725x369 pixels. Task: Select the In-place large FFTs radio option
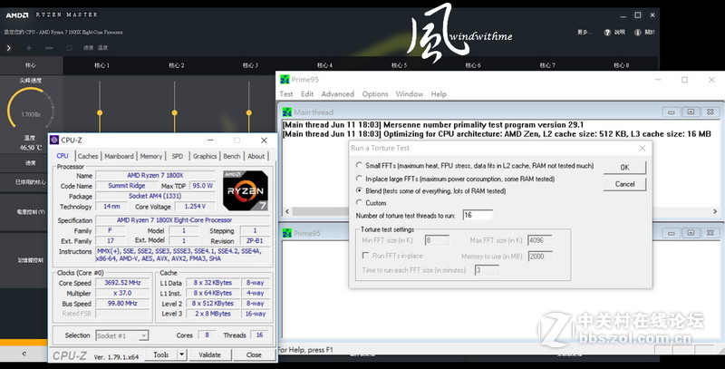(359, 179)
